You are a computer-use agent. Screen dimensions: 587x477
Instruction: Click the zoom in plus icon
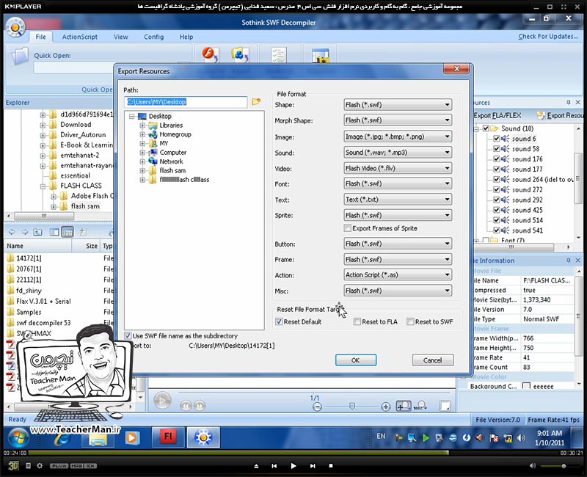tap(386, 407)
